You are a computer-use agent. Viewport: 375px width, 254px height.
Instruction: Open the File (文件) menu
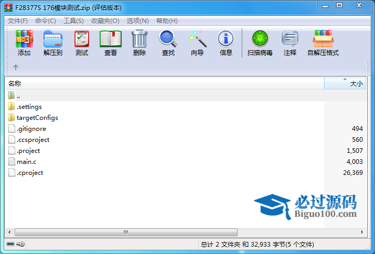[18, 21]
